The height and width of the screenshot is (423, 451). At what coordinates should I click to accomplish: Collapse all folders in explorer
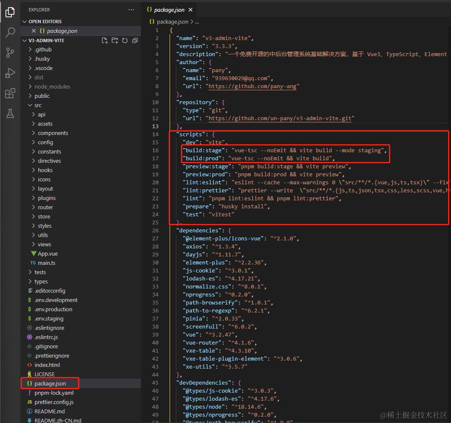tap(135, 40)
